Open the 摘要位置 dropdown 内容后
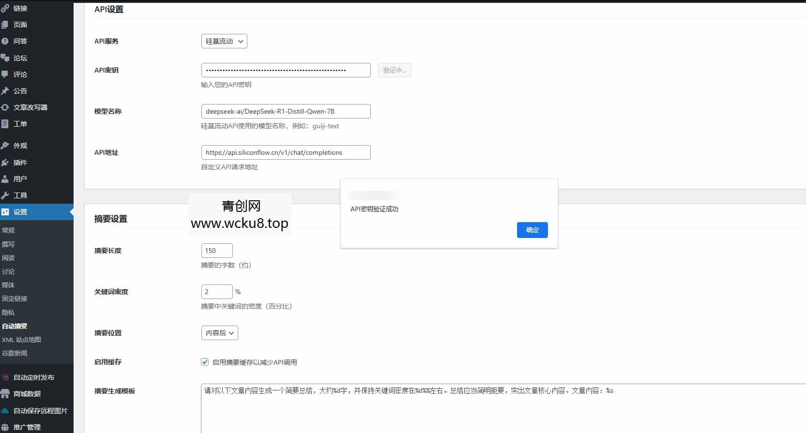Screen dimensions: 806x433 219,333
